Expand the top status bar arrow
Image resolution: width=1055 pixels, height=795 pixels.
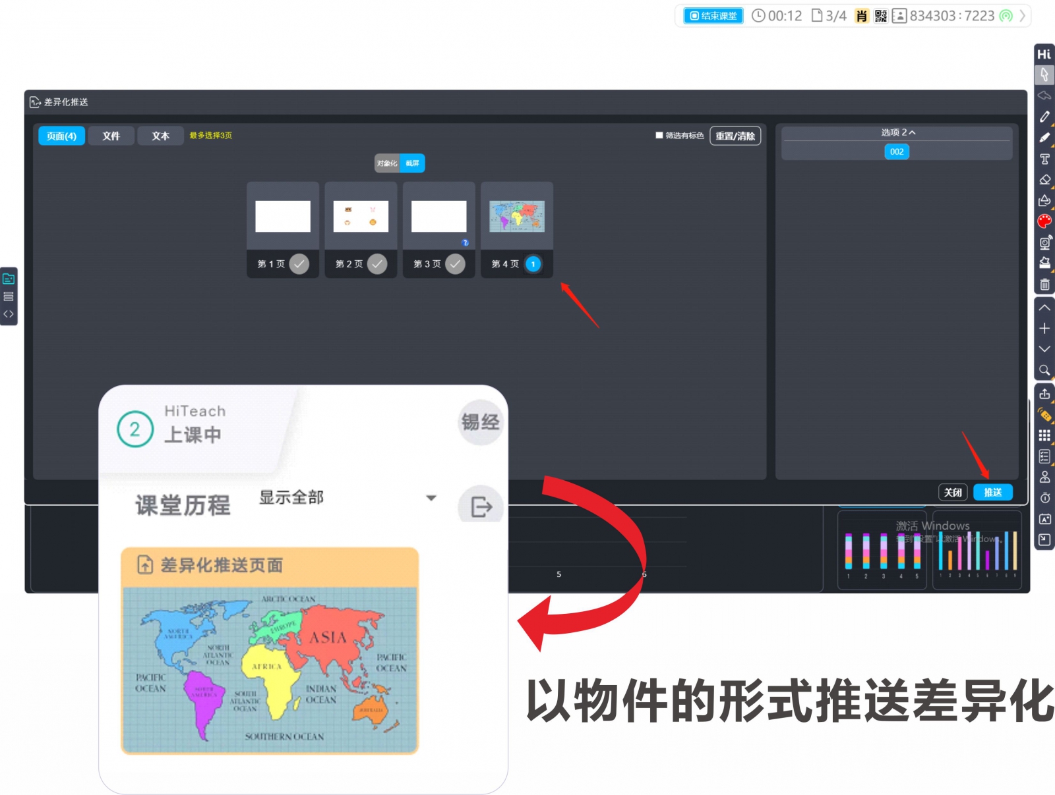point(1023,16)
